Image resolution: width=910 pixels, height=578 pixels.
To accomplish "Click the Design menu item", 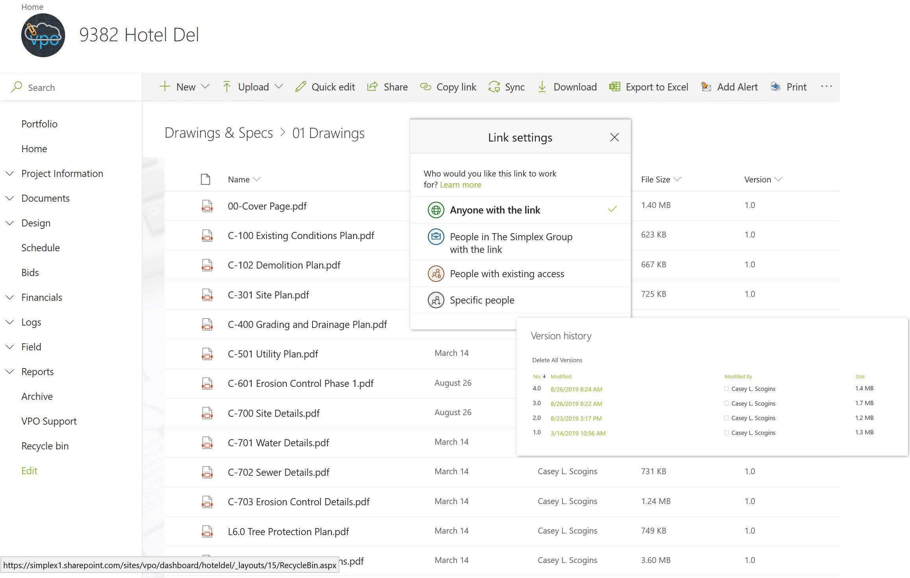I will 35,223.
